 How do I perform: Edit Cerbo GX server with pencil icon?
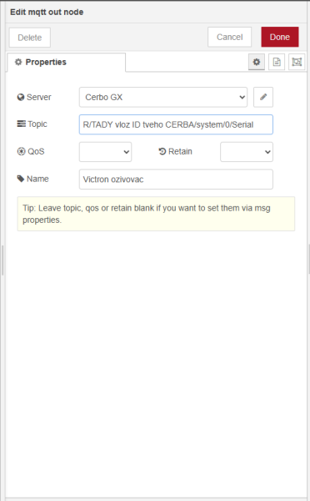point(263,97)
